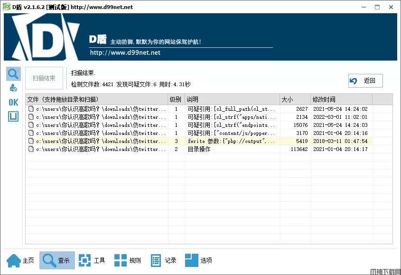Click the square bracket icon in sidebar
The width and height of the screenshot is (401, 275).
[13, 116]
